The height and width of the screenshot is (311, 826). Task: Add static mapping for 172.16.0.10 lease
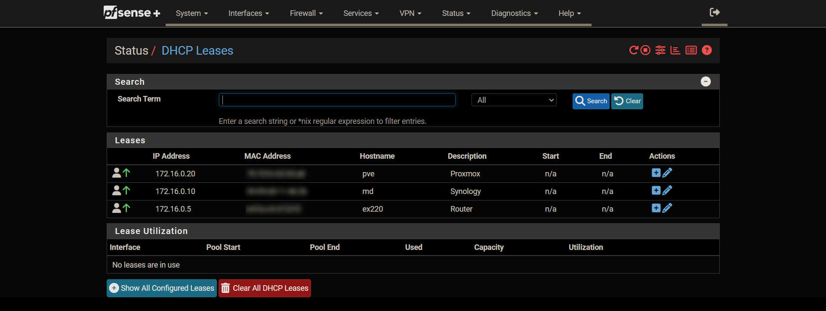pyautogui.click(x=656, y=191)
